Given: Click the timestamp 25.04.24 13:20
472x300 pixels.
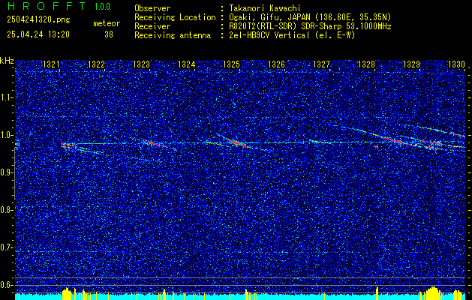Looking at the screenshot, I should 38,34.
